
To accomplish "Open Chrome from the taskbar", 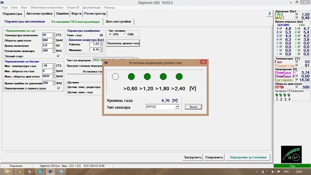I will 19,172.
